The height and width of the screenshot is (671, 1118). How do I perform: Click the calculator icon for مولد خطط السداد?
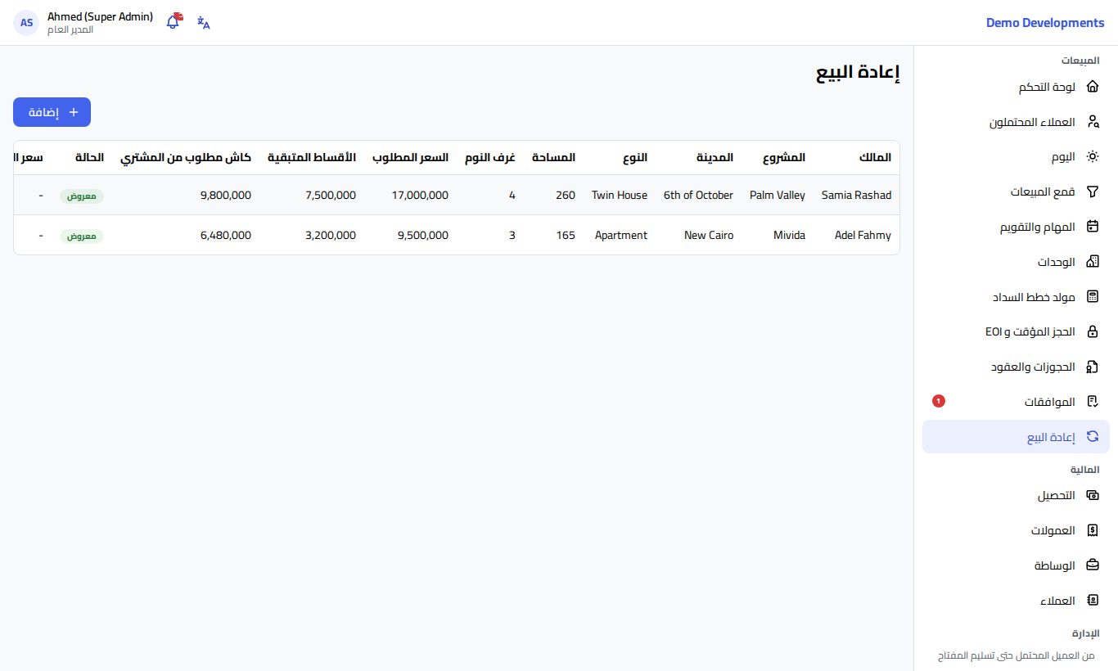(1092, 296)
